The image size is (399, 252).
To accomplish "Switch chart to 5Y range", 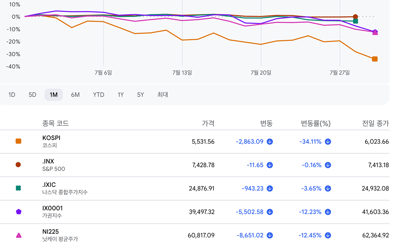I will (x=140, y=95).
